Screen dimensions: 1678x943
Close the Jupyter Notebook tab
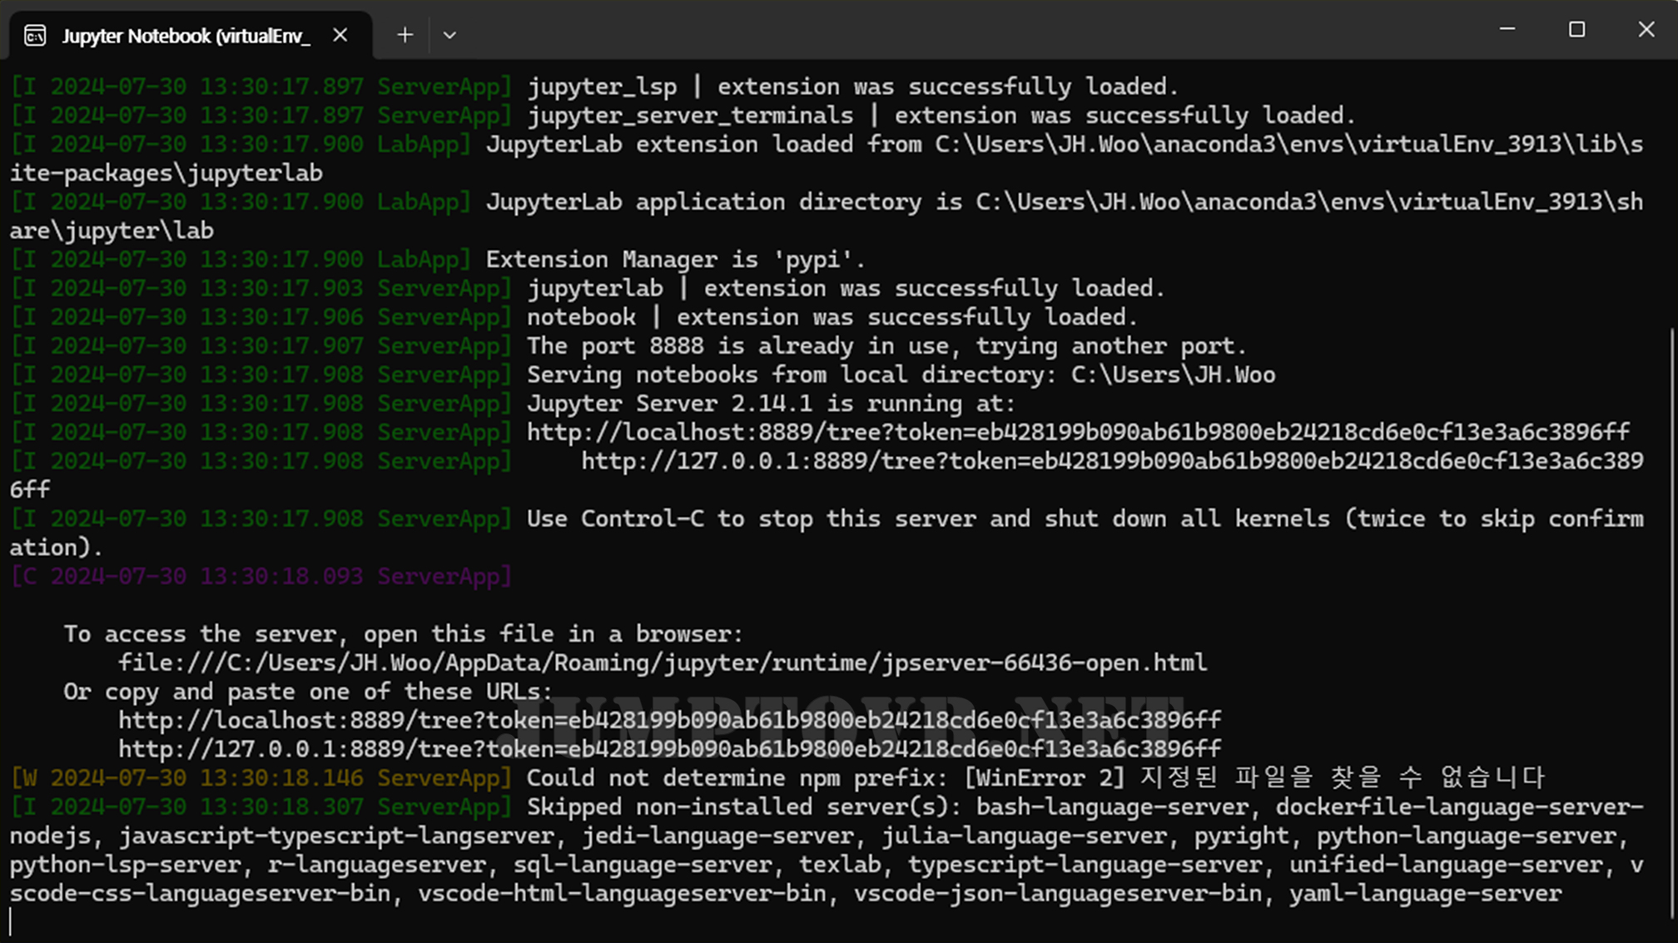[x=340, y=35]
